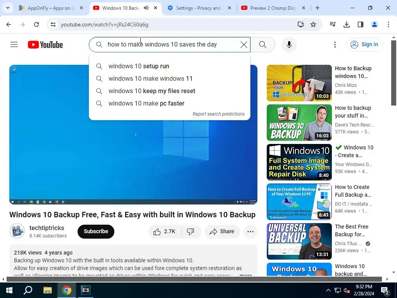Open the title The Best Free Backup for
This screenshot has height=298, width=397.
coord(351,230)
